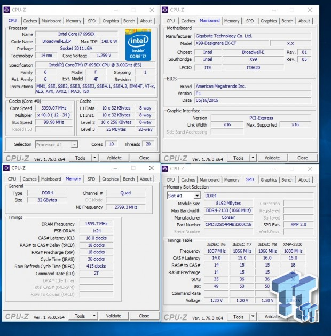Select About tab in SPD window
This screenshot has height=336, width=331.
304,180
